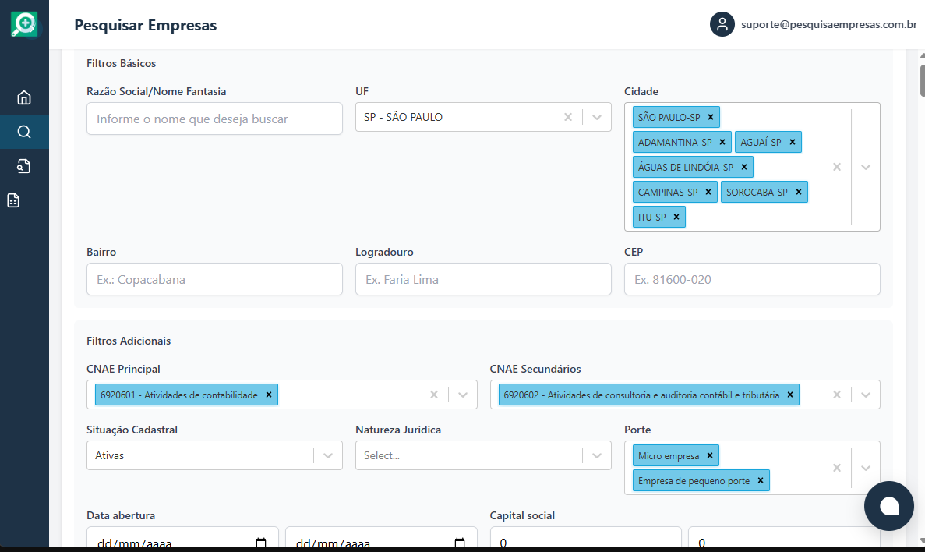The width and height of the screenshot is (925, 552).
Task: Open the chat support bubble
Action: [x=888, y=505]
